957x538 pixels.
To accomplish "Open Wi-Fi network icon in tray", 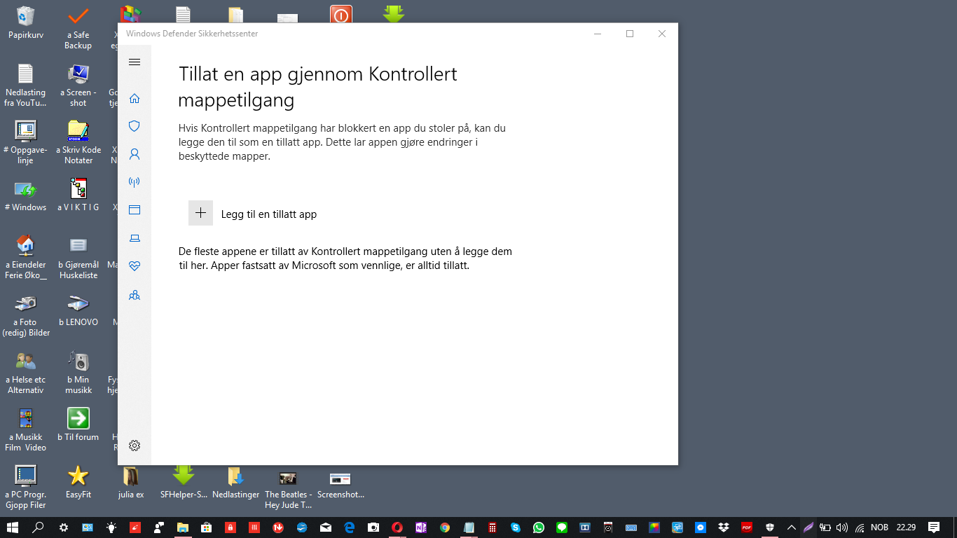I will click(x=860, y=527).
